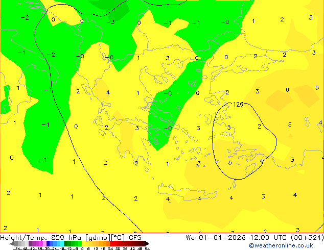Click the '[gdmp]' unit label in title

pyautogui.click(x=98, y=238)
